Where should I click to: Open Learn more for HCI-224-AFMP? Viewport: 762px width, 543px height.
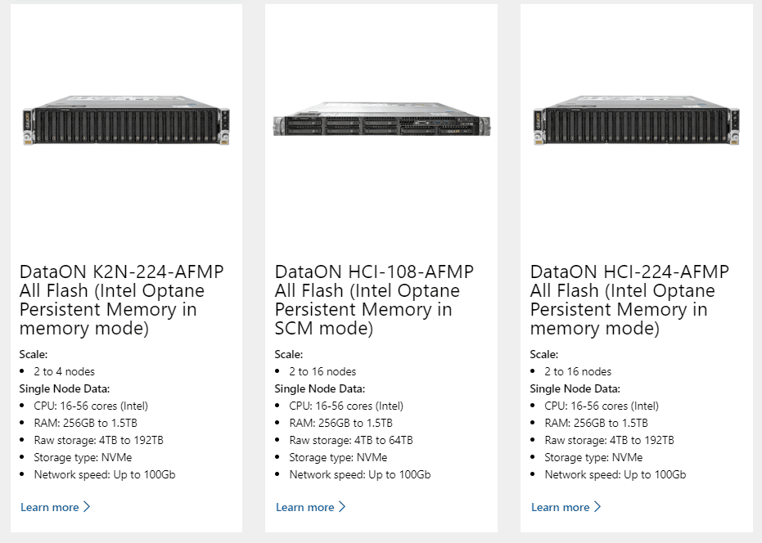point(560,507)
